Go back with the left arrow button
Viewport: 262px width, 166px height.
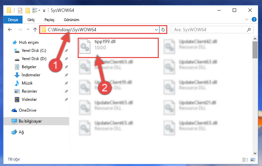click(x=10, y=30)
